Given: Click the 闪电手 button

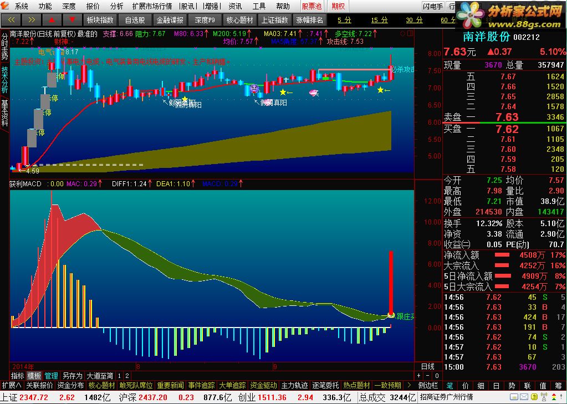Looking at the screenshot, I should click(x=433, y=6).
